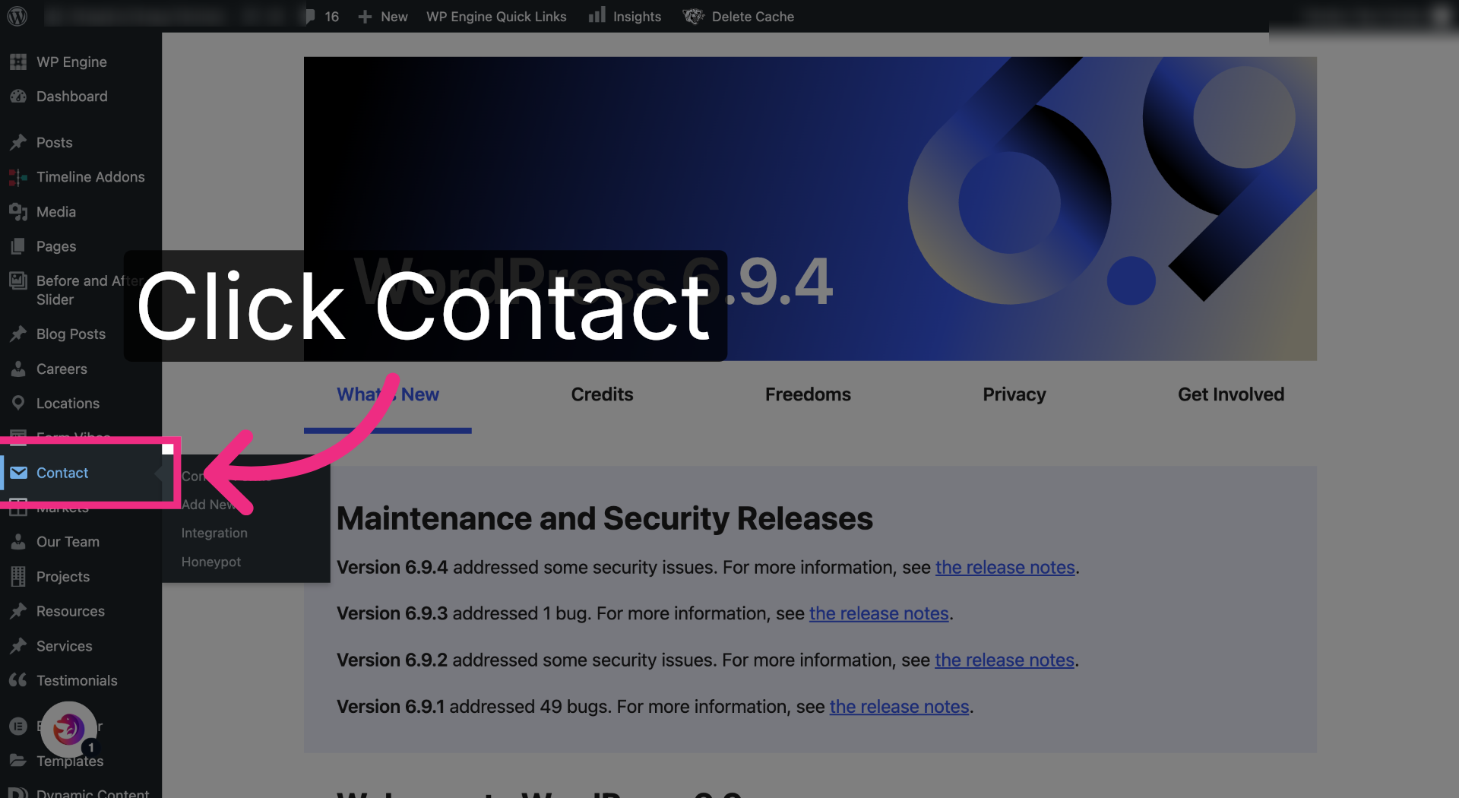Click the Before and After Slider icon
1459x798 pixels.
(18, 280)
